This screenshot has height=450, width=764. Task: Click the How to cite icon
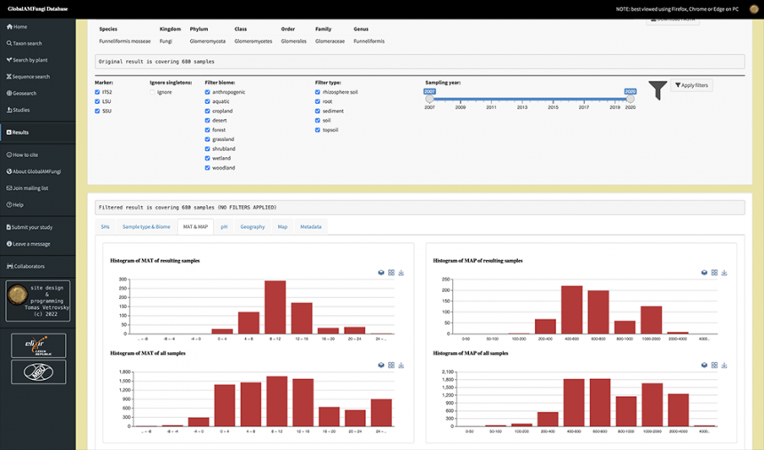point(9,154)
